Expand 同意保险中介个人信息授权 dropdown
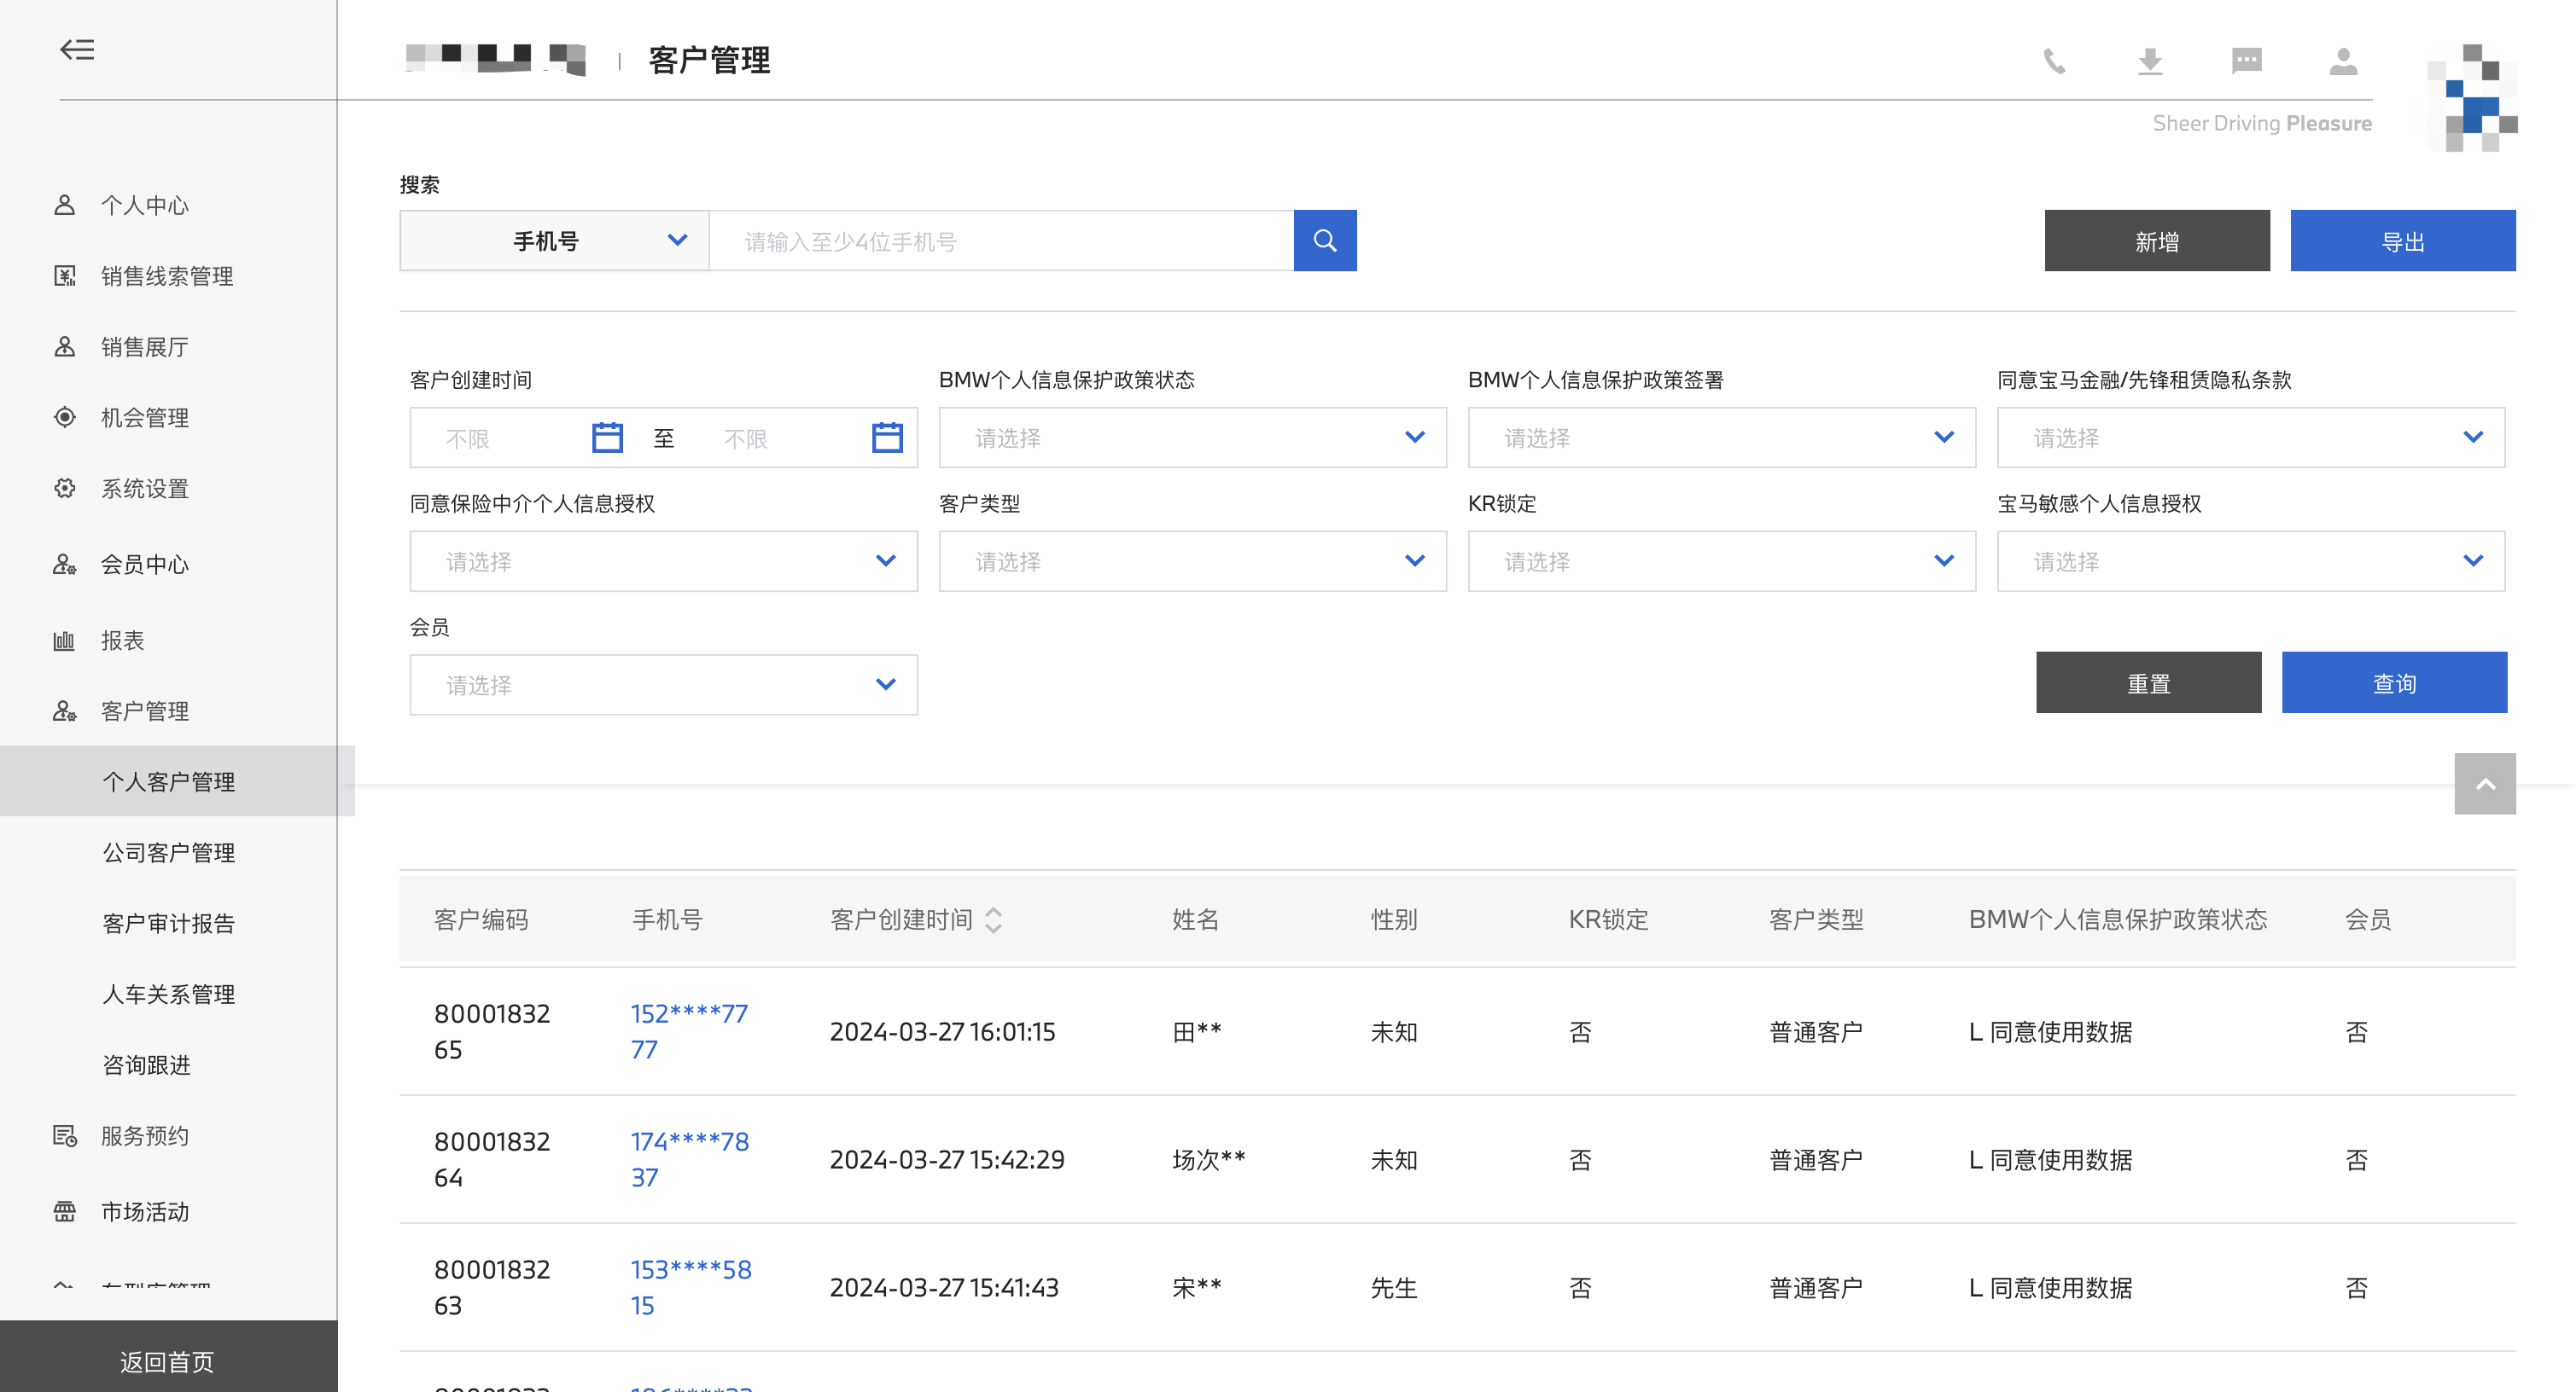This screenshot has width=2576, height=1392. click(x=663, y=561)
